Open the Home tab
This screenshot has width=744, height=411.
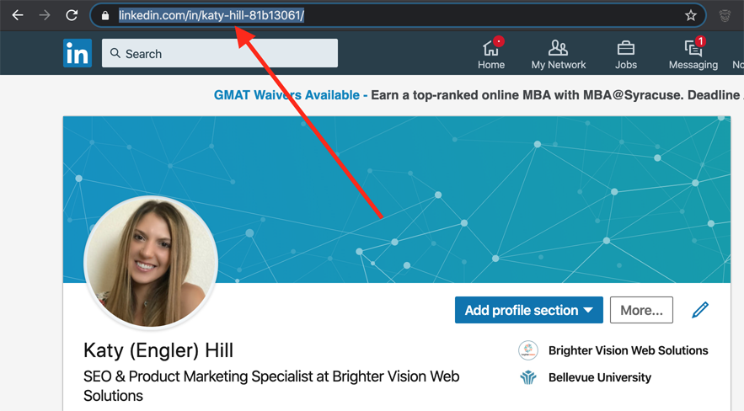tap(491, 55)
